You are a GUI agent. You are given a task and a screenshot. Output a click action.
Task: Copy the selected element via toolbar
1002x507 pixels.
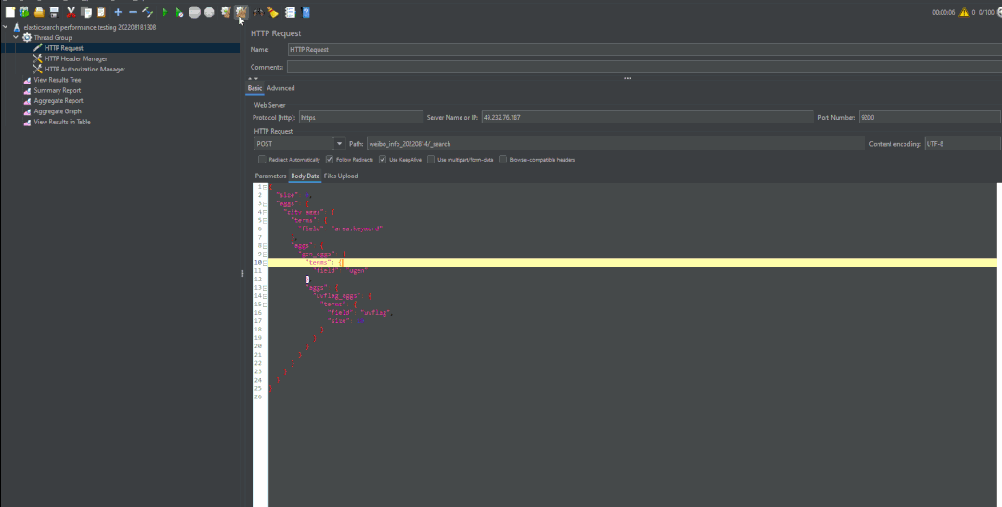coord(85,12)
